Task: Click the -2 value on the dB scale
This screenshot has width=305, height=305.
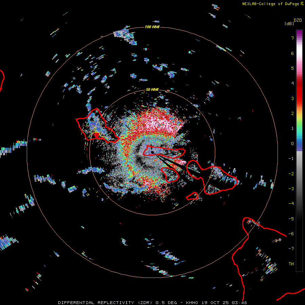Action: click(291, 174)
